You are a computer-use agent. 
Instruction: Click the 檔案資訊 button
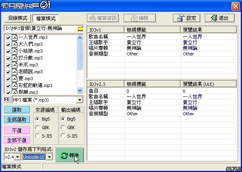coord(103,18)
